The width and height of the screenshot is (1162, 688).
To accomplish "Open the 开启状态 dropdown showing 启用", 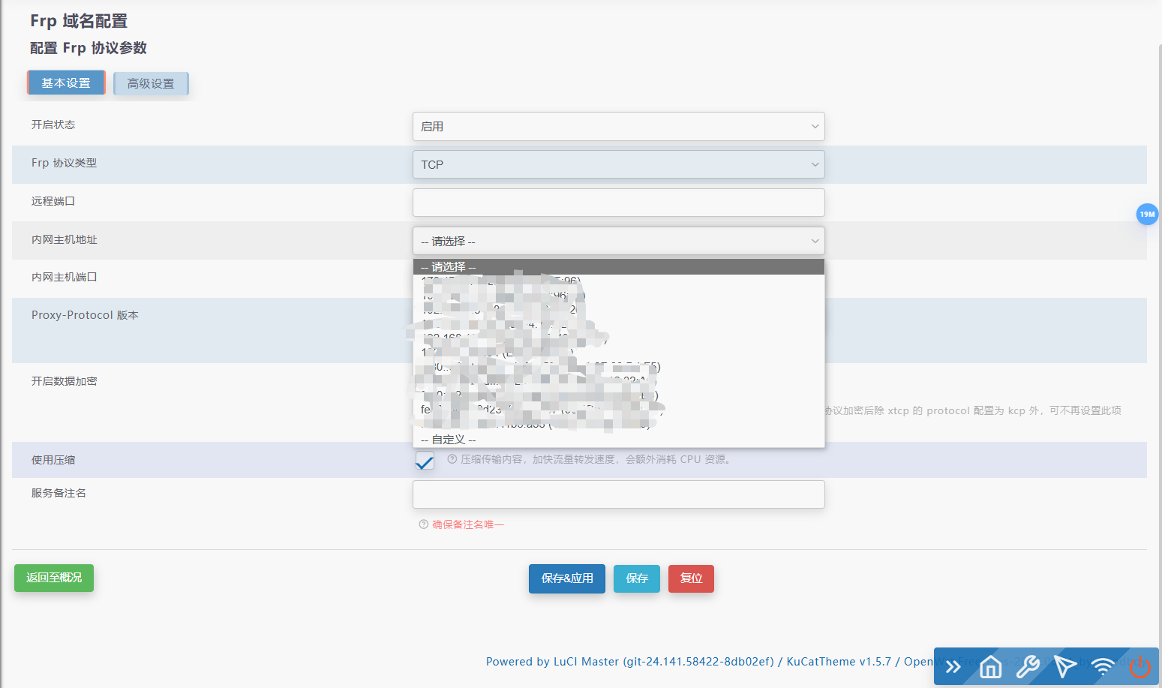I will coord(618,126).
